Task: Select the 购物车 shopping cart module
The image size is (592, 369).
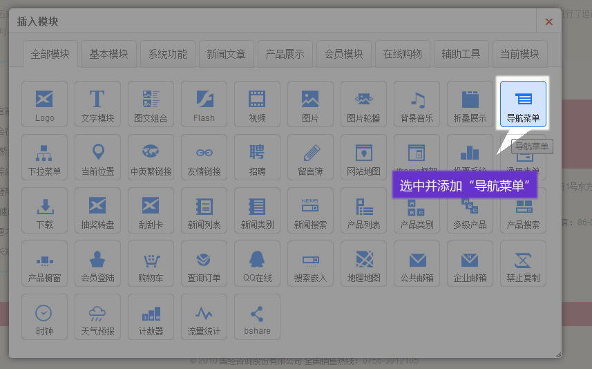Action: [x=151, y=264]
